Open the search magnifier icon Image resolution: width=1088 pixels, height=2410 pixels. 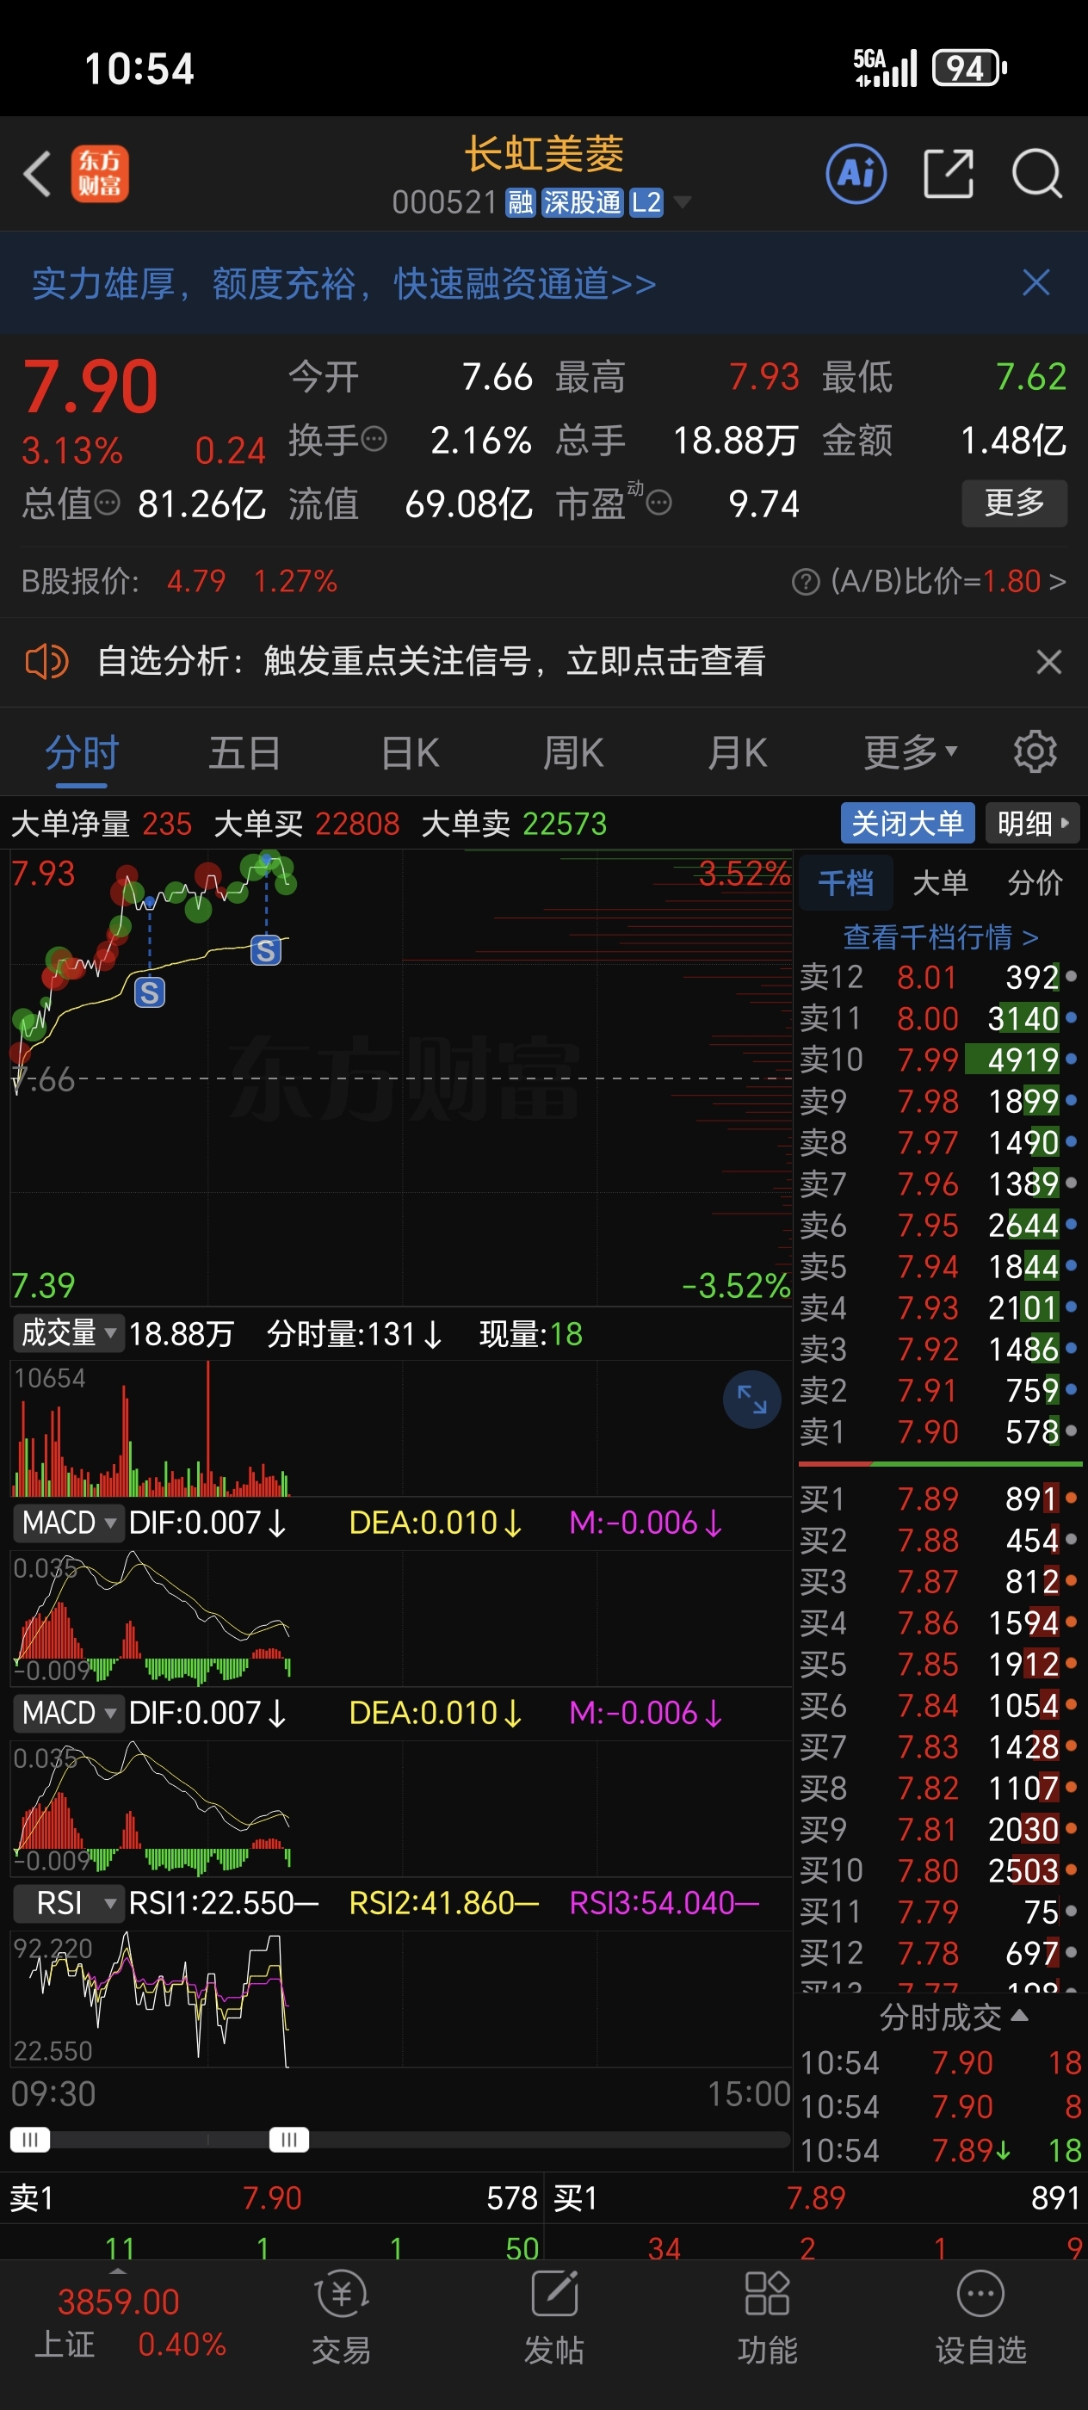pyautogui.click(x=1037, y=174)
